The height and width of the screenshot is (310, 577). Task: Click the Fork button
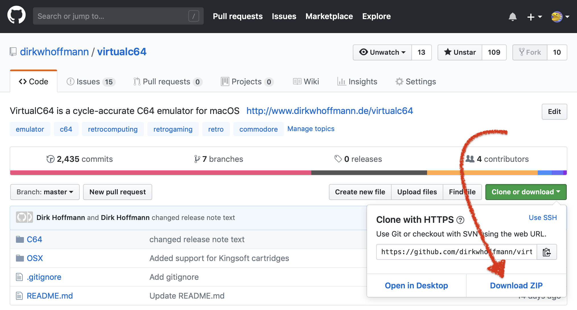pos(530,52)
